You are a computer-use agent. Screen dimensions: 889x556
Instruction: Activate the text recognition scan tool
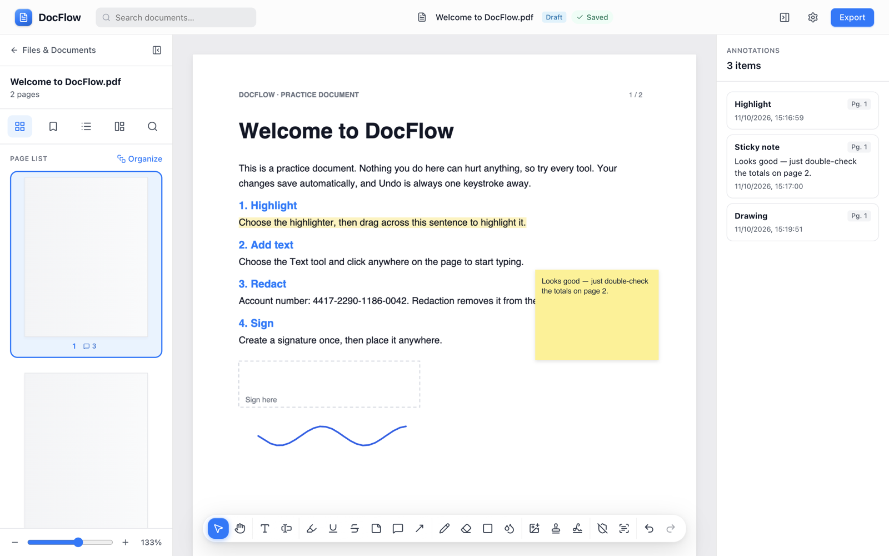click(624, 528)
